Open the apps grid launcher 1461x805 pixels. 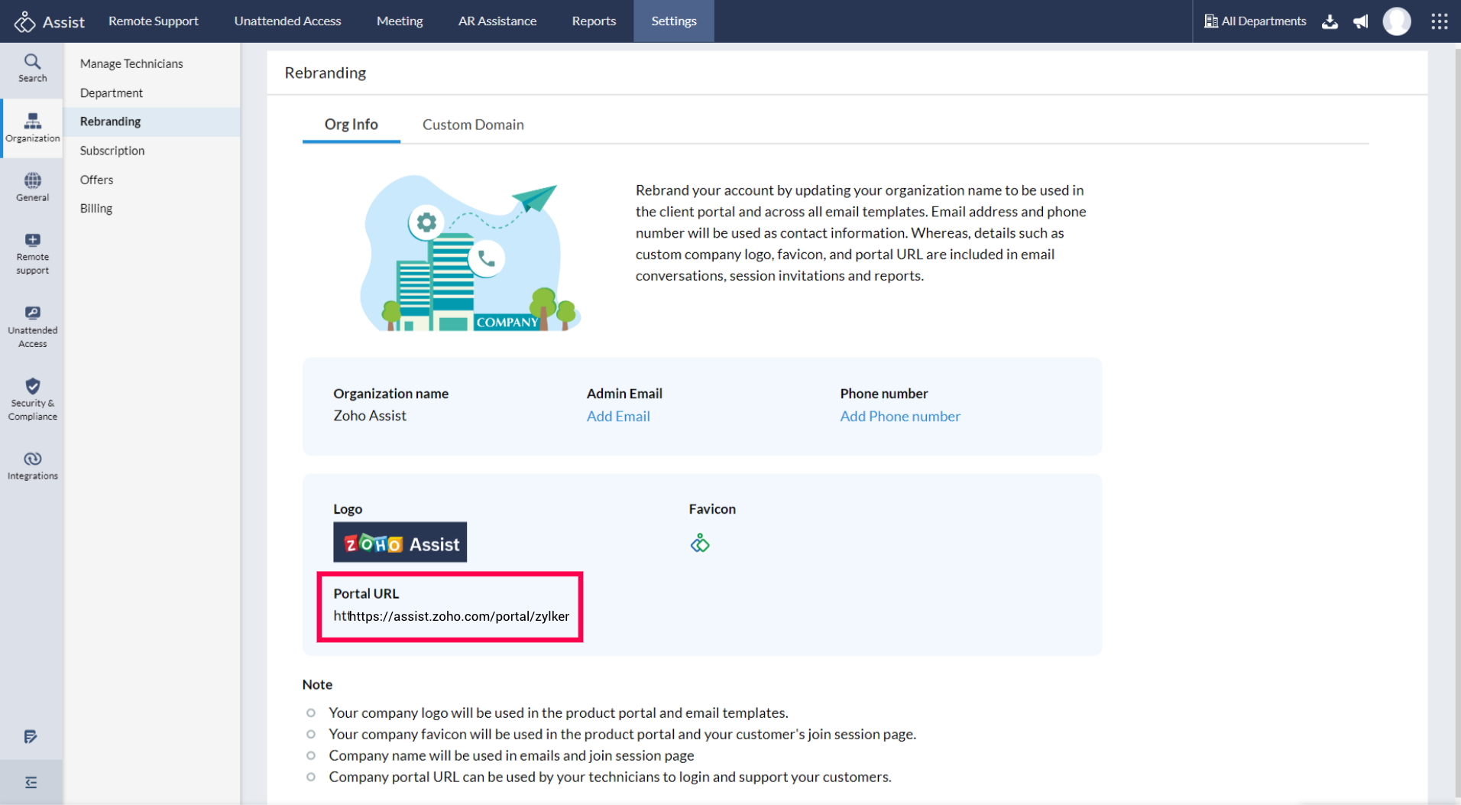click(x=1440, y=21)
